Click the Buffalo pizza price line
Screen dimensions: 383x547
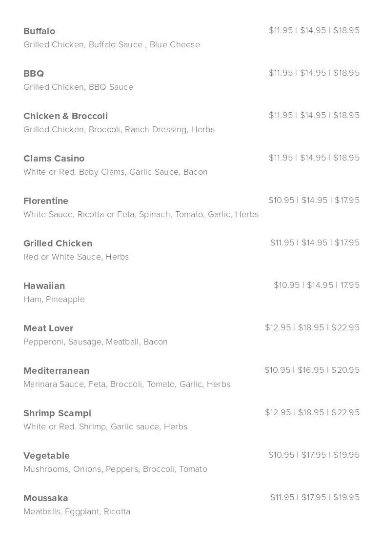tap(314, 30)
